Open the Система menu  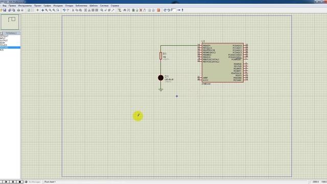(104, 6)
